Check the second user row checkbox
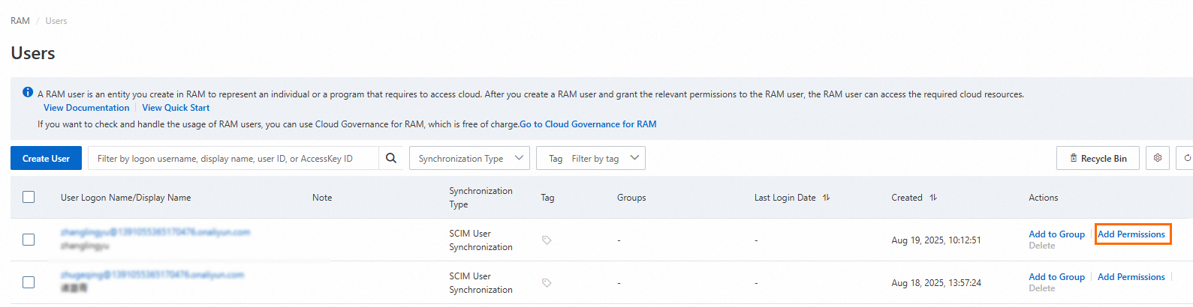Image resolution: width=1193 pixels, height=307 pixels. pos(29,282)
